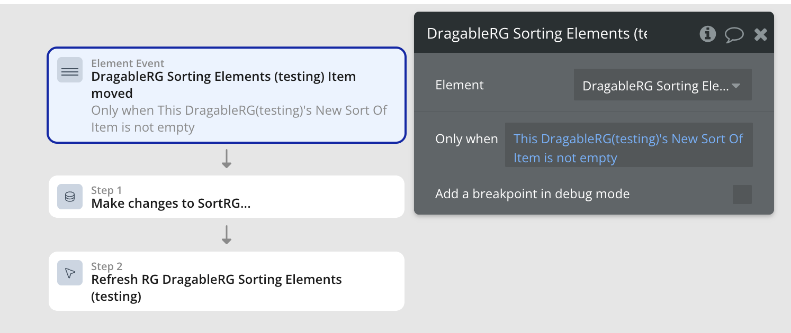The height and width of the screenshot is (333, 791).
Task: Open the comment bubble icon in panel header
Action: [734, 35]
